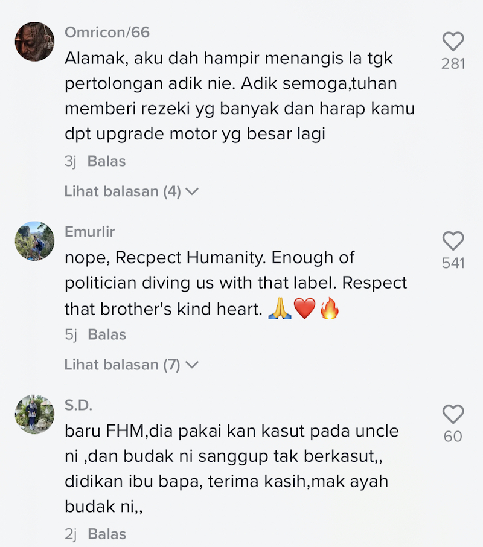Select the comment text starting with Alamak
Screen dimensions: 483x547
[x=240, y=96]
